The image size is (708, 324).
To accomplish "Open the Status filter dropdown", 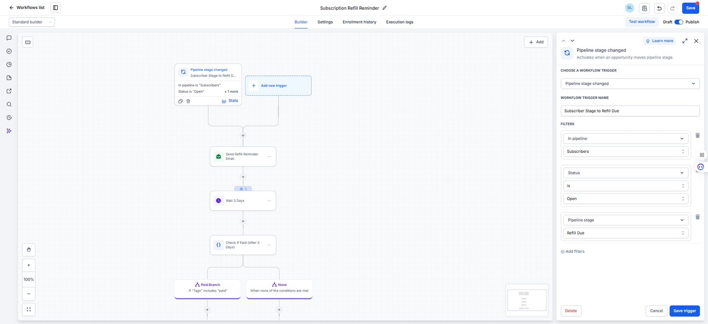I will pyautogui.click(x=626, y=173).
